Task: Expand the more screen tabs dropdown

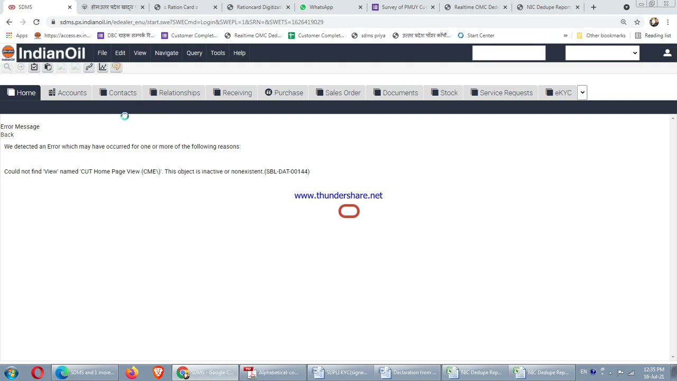Action: [582, 93]
